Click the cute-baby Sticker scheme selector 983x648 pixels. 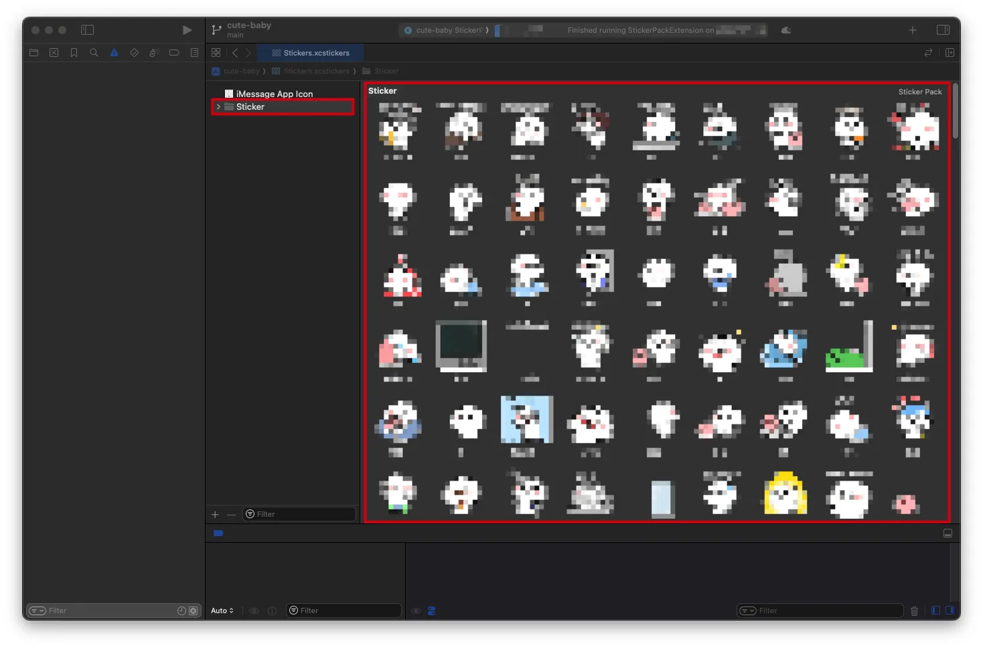coord(447,30)
